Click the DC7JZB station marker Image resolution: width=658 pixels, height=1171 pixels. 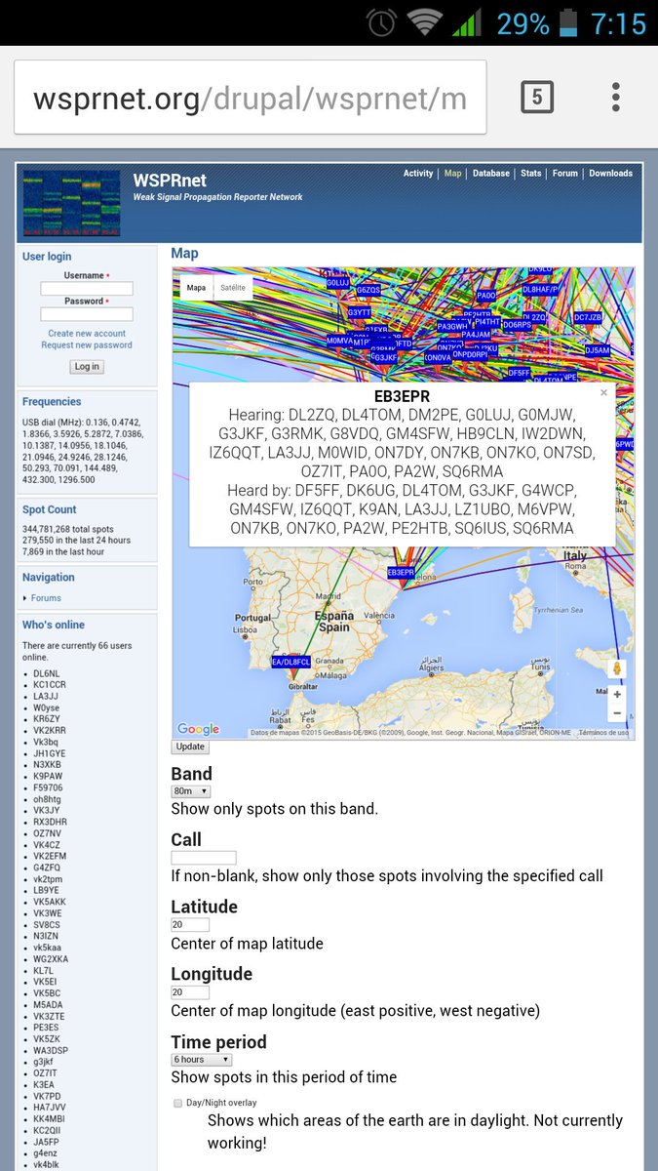(588, 317)
